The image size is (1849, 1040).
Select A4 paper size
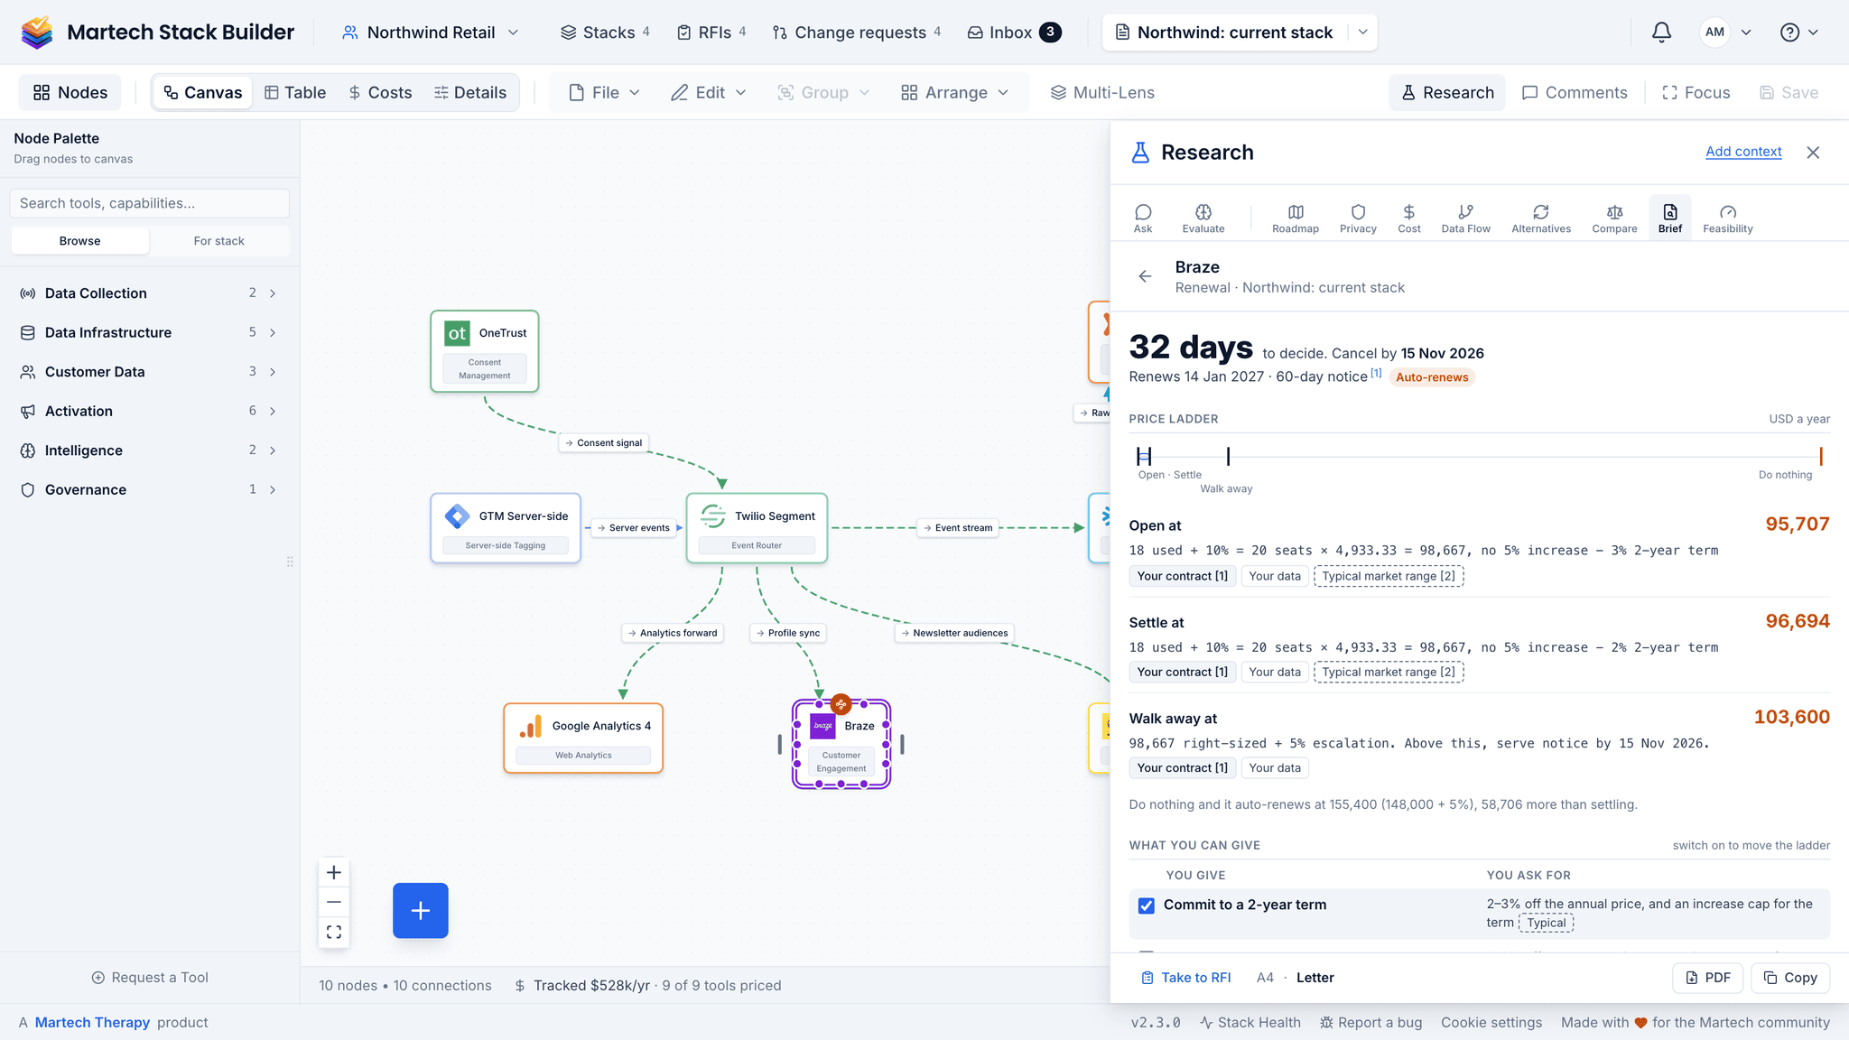pos(1265,978)
